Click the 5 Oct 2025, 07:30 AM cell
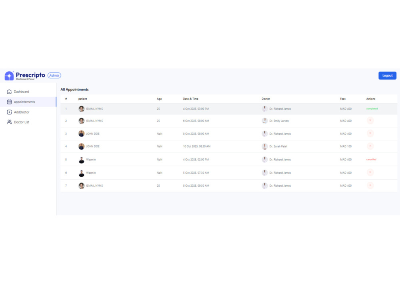The width and height of the screenshot is (400, 300). coord(196,173)
